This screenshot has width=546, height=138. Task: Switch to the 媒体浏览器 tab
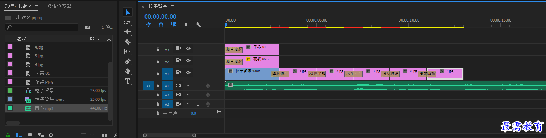click(59, 7)
